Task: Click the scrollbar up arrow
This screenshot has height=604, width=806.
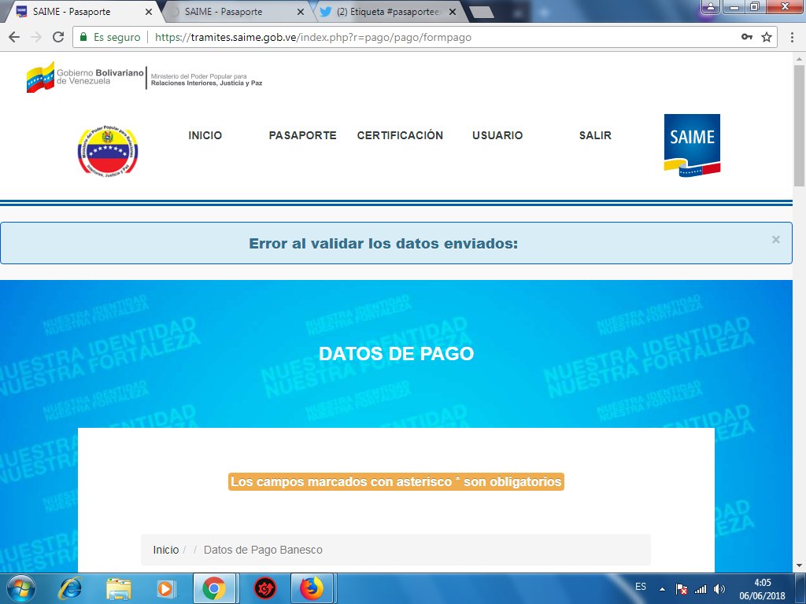Action: click(x=800, y=57)
